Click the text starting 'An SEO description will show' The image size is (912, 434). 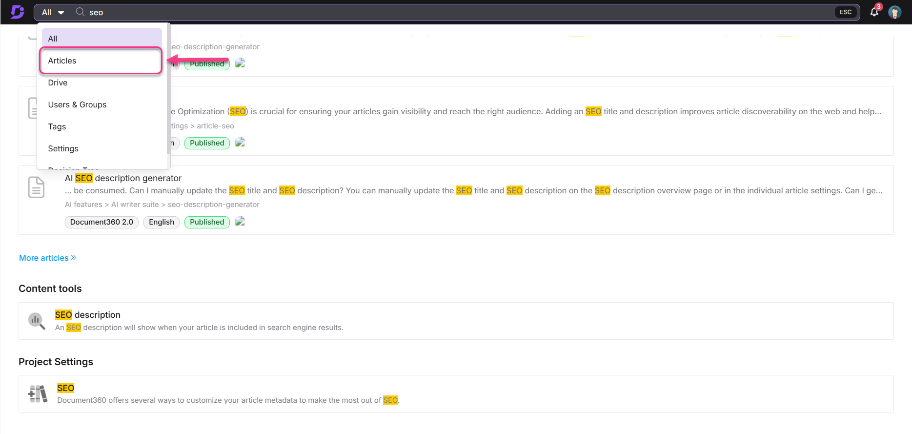199,328
